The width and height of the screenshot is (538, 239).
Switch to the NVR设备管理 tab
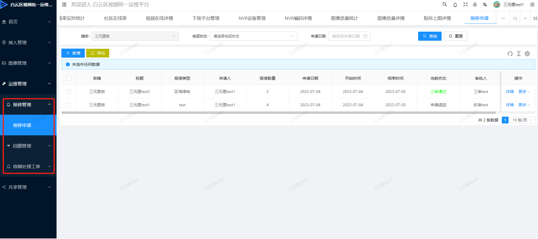click(252, 18)
